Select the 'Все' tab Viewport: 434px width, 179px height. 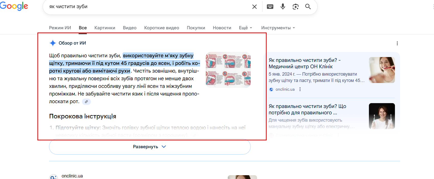tap(83, 28)
